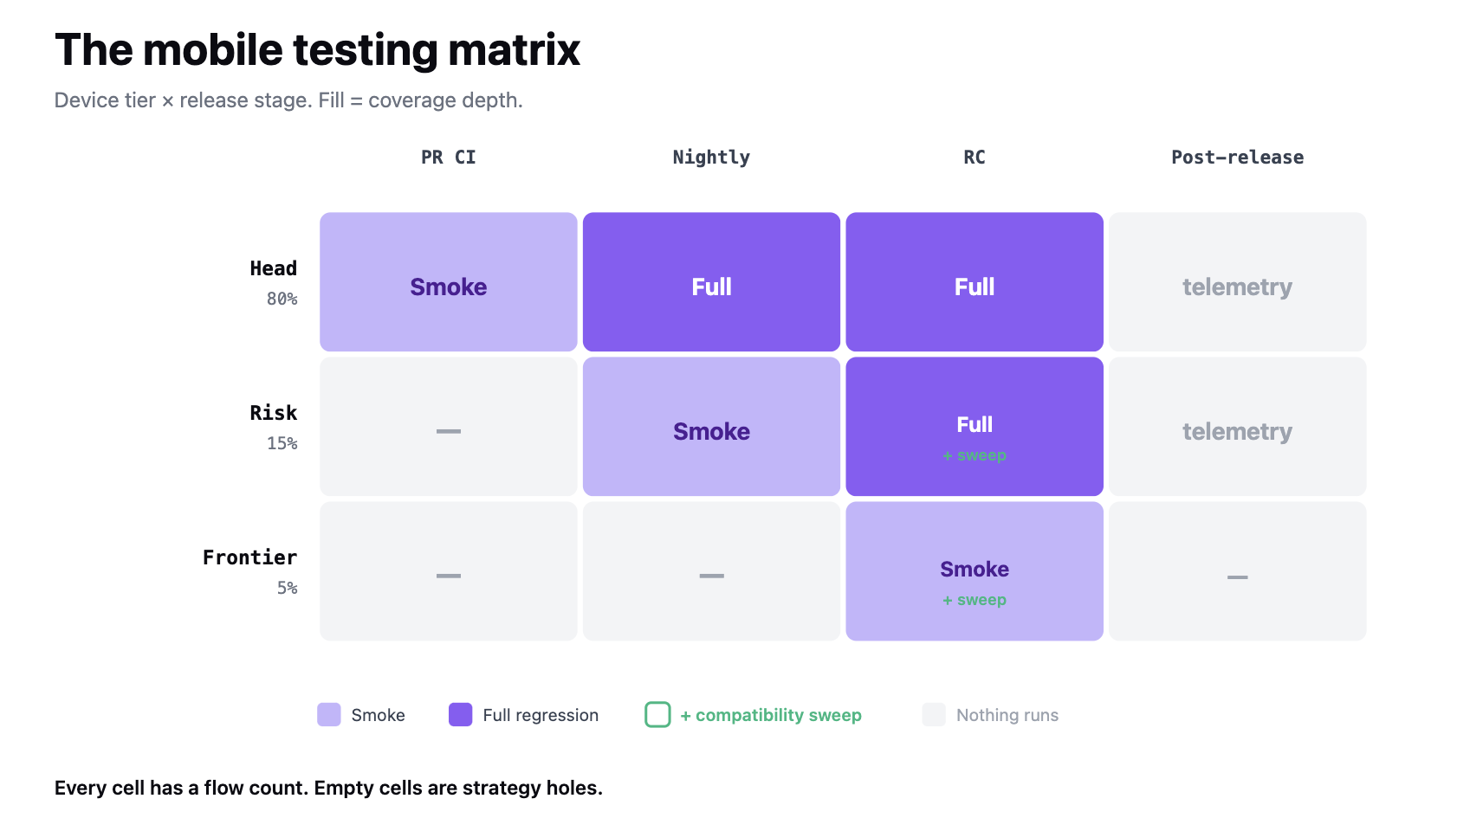Click the empty Frontier Post-release cell
The height and width of the screenshot is (831, 1457).
click(x=1237, y=571)
